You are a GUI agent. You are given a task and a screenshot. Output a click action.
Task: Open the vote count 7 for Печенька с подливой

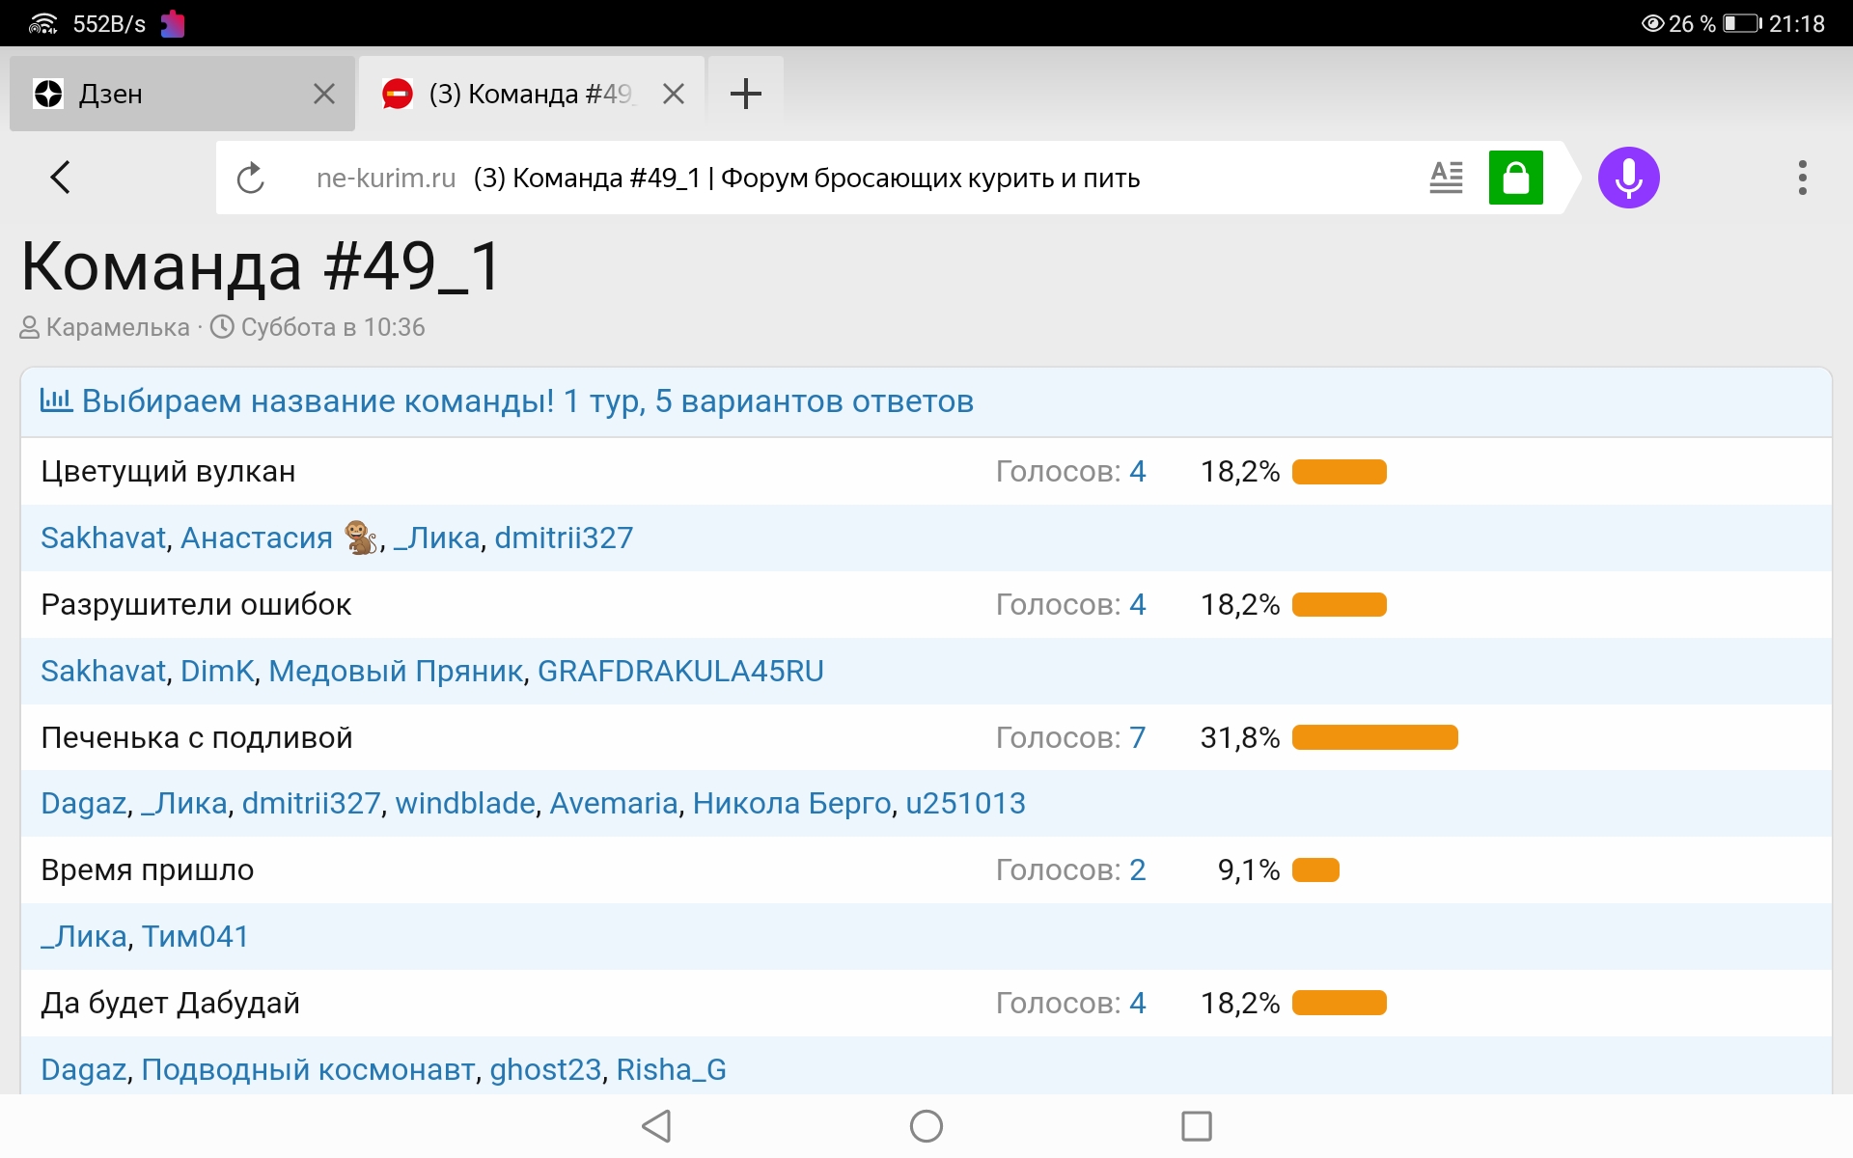pos(1138,736)
